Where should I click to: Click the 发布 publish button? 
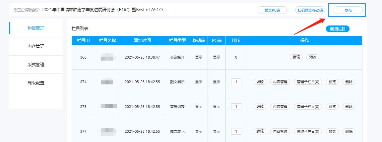[x=348, y=11]
